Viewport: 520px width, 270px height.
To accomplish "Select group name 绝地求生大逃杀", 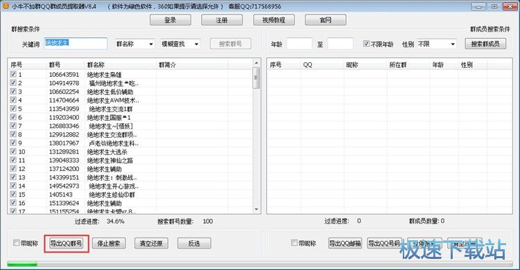I will pyautogui.click(x=107, y=152).
